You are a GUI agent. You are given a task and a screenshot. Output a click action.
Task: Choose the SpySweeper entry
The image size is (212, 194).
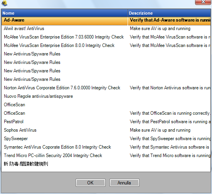(x=16, y=139)
